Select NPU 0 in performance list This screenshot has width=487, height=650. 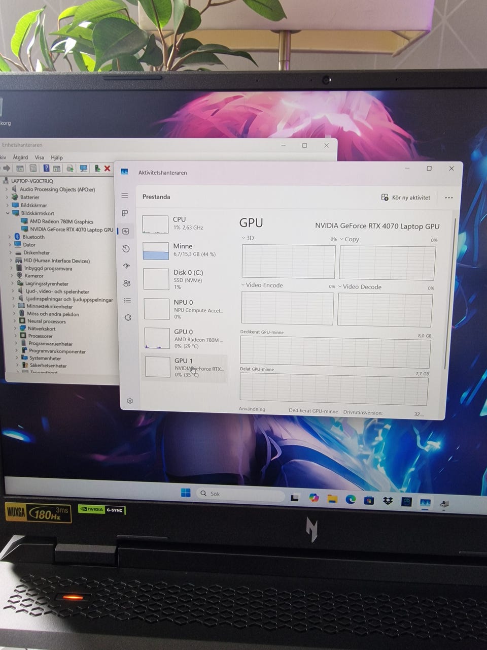click(x=184, y=309)
